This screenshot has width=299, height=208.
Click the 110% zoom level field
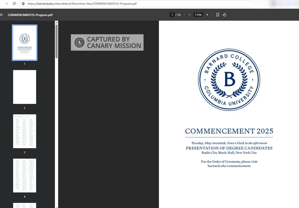(198, 15)
